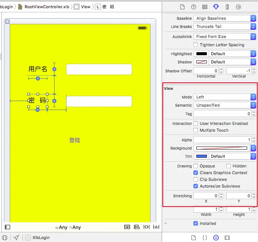Toggle the document outline sidebar button
Image resolution: width=258 pixels, height=242 pixels.
pyautogui.click(x=7, y=227)
